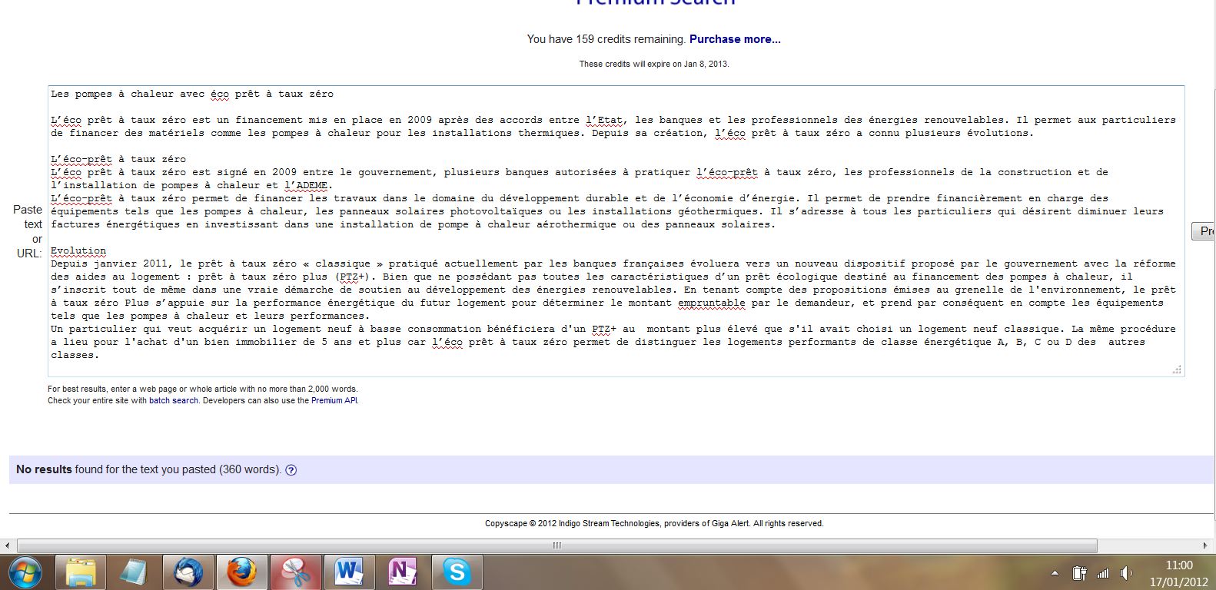1216x590 pixels.
Task: Click the help icon beside the results message
Action: coord(291,470)
